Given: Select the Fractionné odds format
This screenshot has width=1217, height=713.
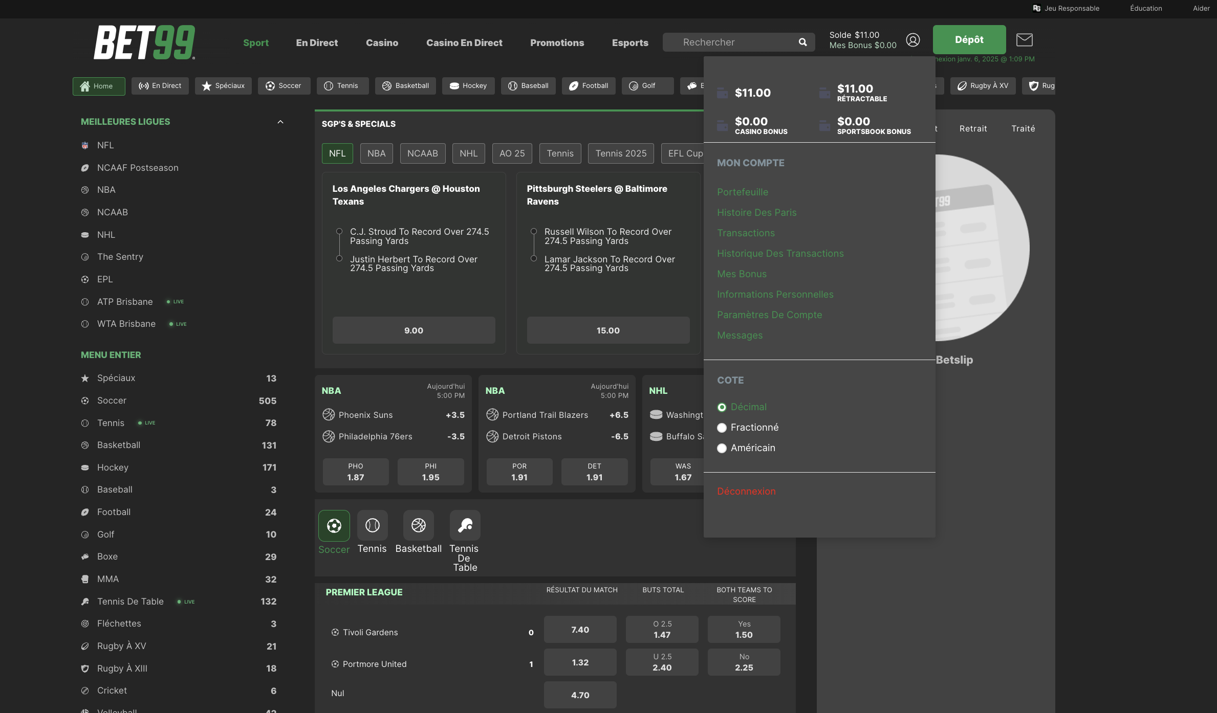Looking at the screenshot, I should pyautogui.click(x=748, y=428).
